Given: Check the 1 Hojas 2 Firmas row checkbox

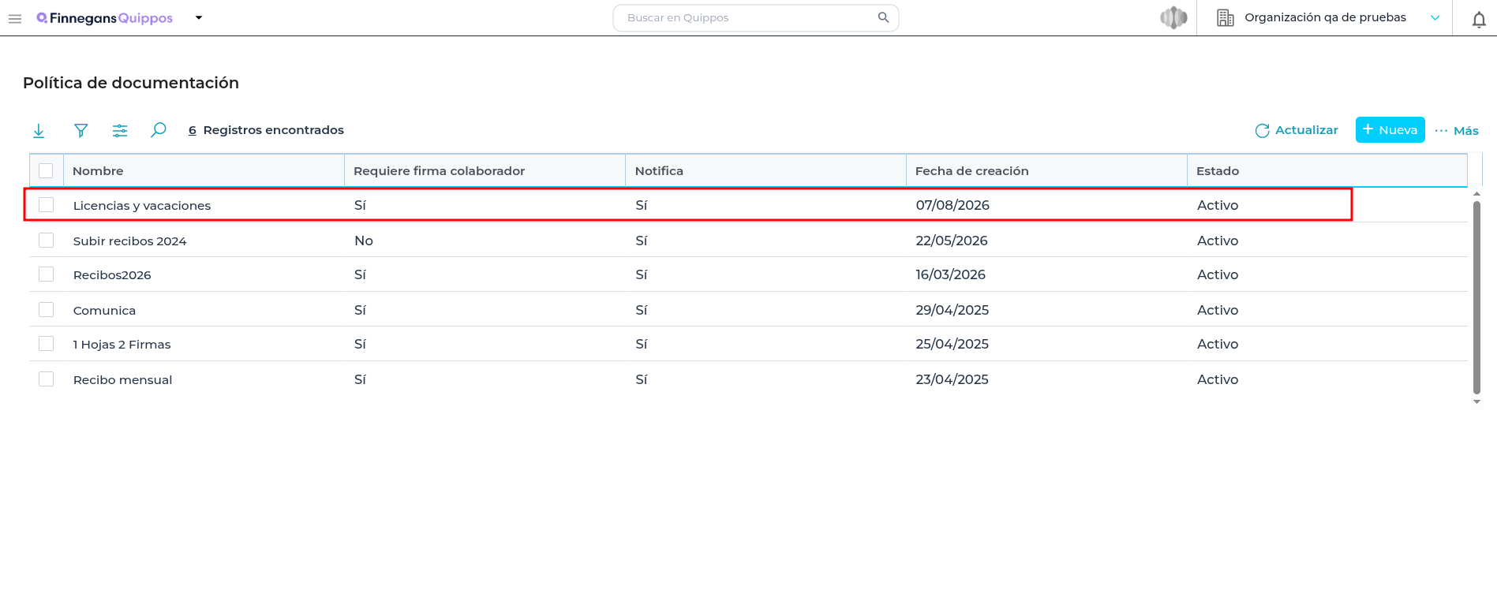Looking at the screenshot, I should coord(47,343).
